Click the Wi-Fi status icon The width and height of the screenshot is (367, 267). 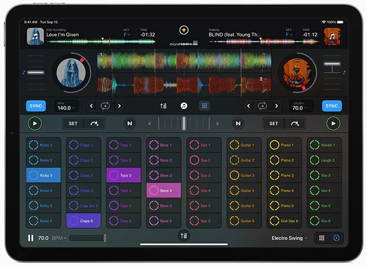click(x=324, y=22)
